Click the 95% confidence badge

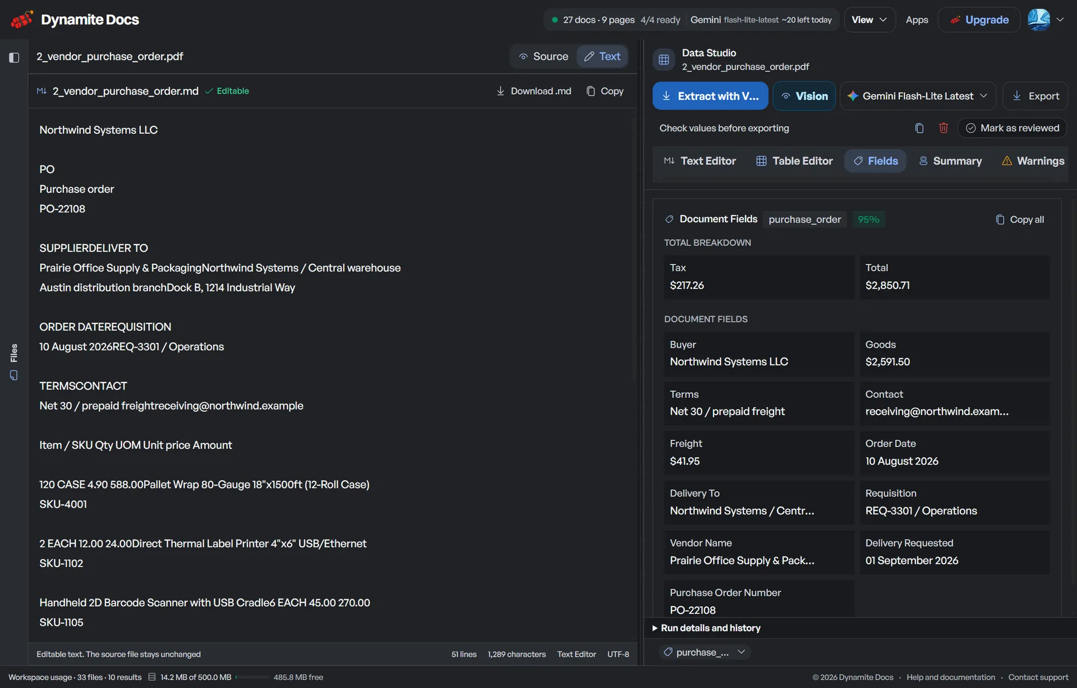coord(868,220)
